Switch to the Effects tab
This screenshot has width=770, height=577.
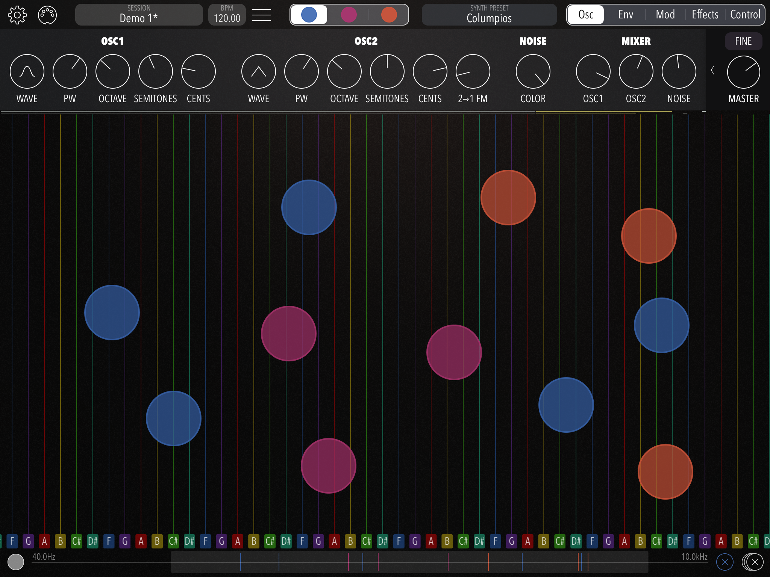[705, 15]
